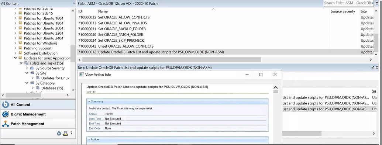382x145 pixels.
Task: Expand the Patches for SLE 15 tree node
Action: click(16, 13)
